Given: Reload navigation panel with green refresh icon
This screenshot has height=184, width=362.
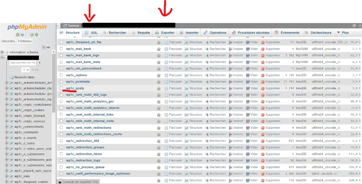Looking at the screenshot, I should click(36, 35).
